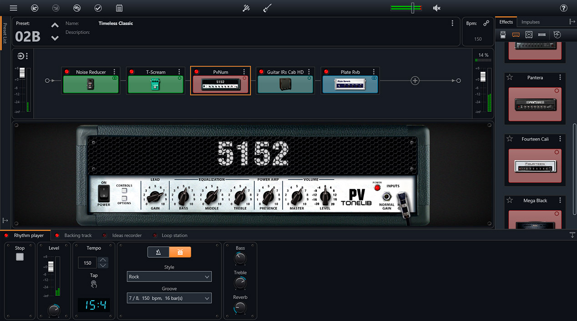Click the tuner icon in top toolbar
The width and height of the screenshot is (577, 321).
click(x=246, y=8)
